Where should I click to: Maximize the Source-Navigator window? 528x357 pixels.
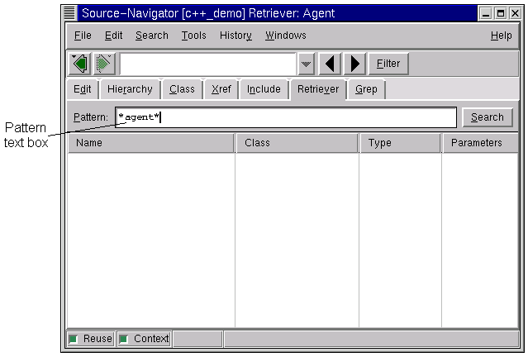click(501, 13)
